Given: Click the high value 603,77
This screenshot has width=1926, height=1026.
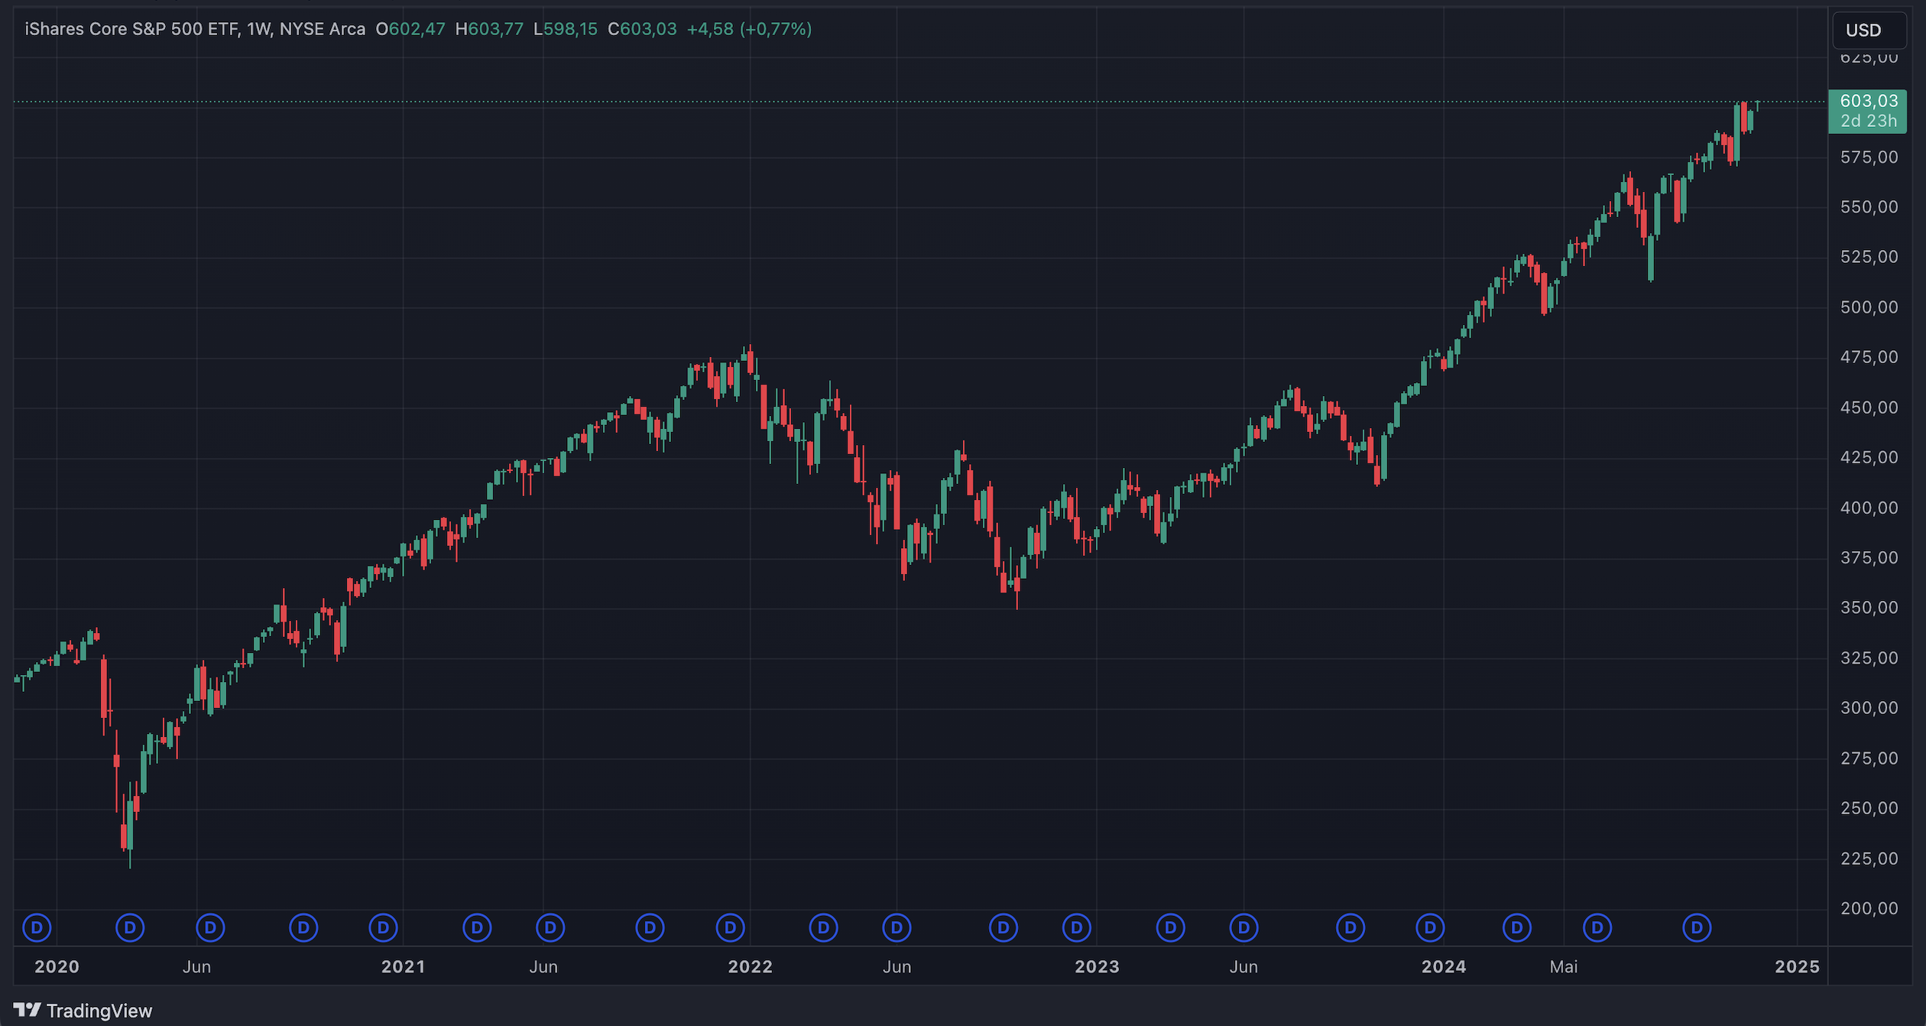Looking at the screenshot, I should 495,29.
